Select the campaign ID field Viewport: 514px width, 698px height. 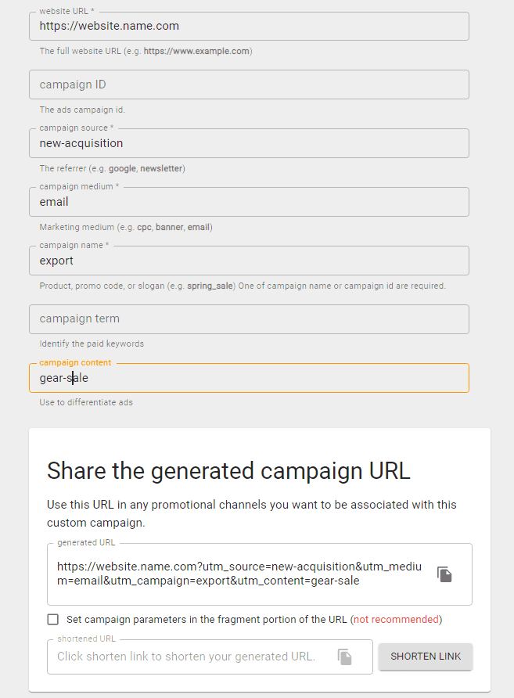tap(249, 85)
